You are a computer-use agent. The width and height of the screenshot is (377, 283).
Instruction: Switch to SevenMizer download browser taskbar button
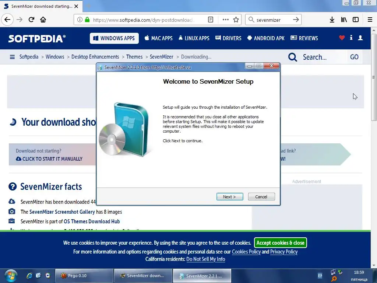[x=143, y=276]
